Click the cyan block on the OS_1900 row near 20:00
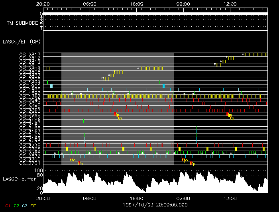Viewport: 279px width, 212px height. (51, 86)
